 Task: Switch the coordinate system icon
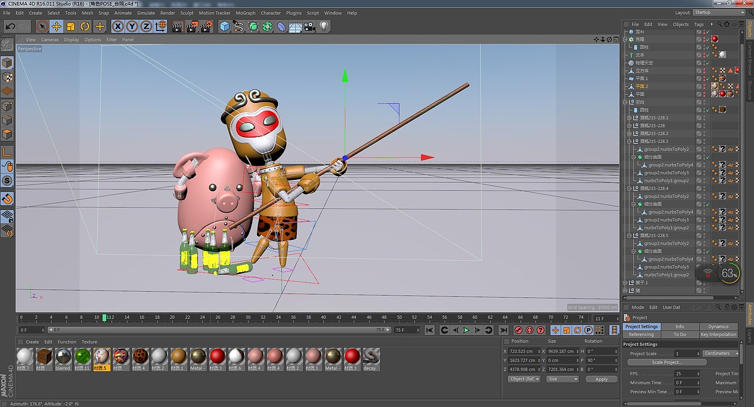click(x=160, y=26)
